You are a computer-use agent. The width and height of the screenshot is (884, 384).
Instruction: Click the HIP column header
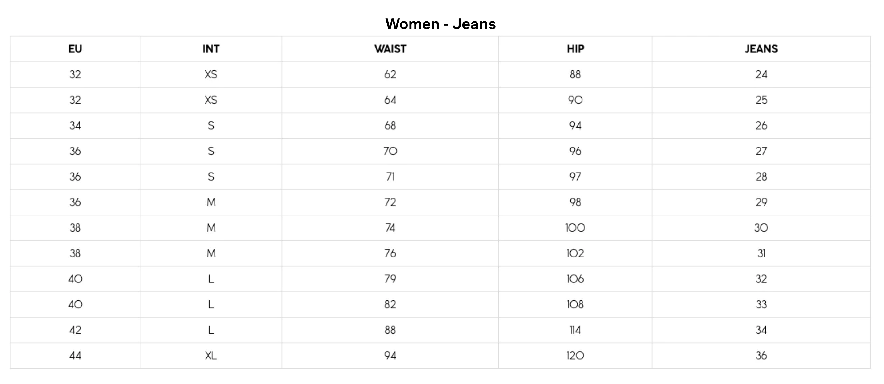click(575, 49)
